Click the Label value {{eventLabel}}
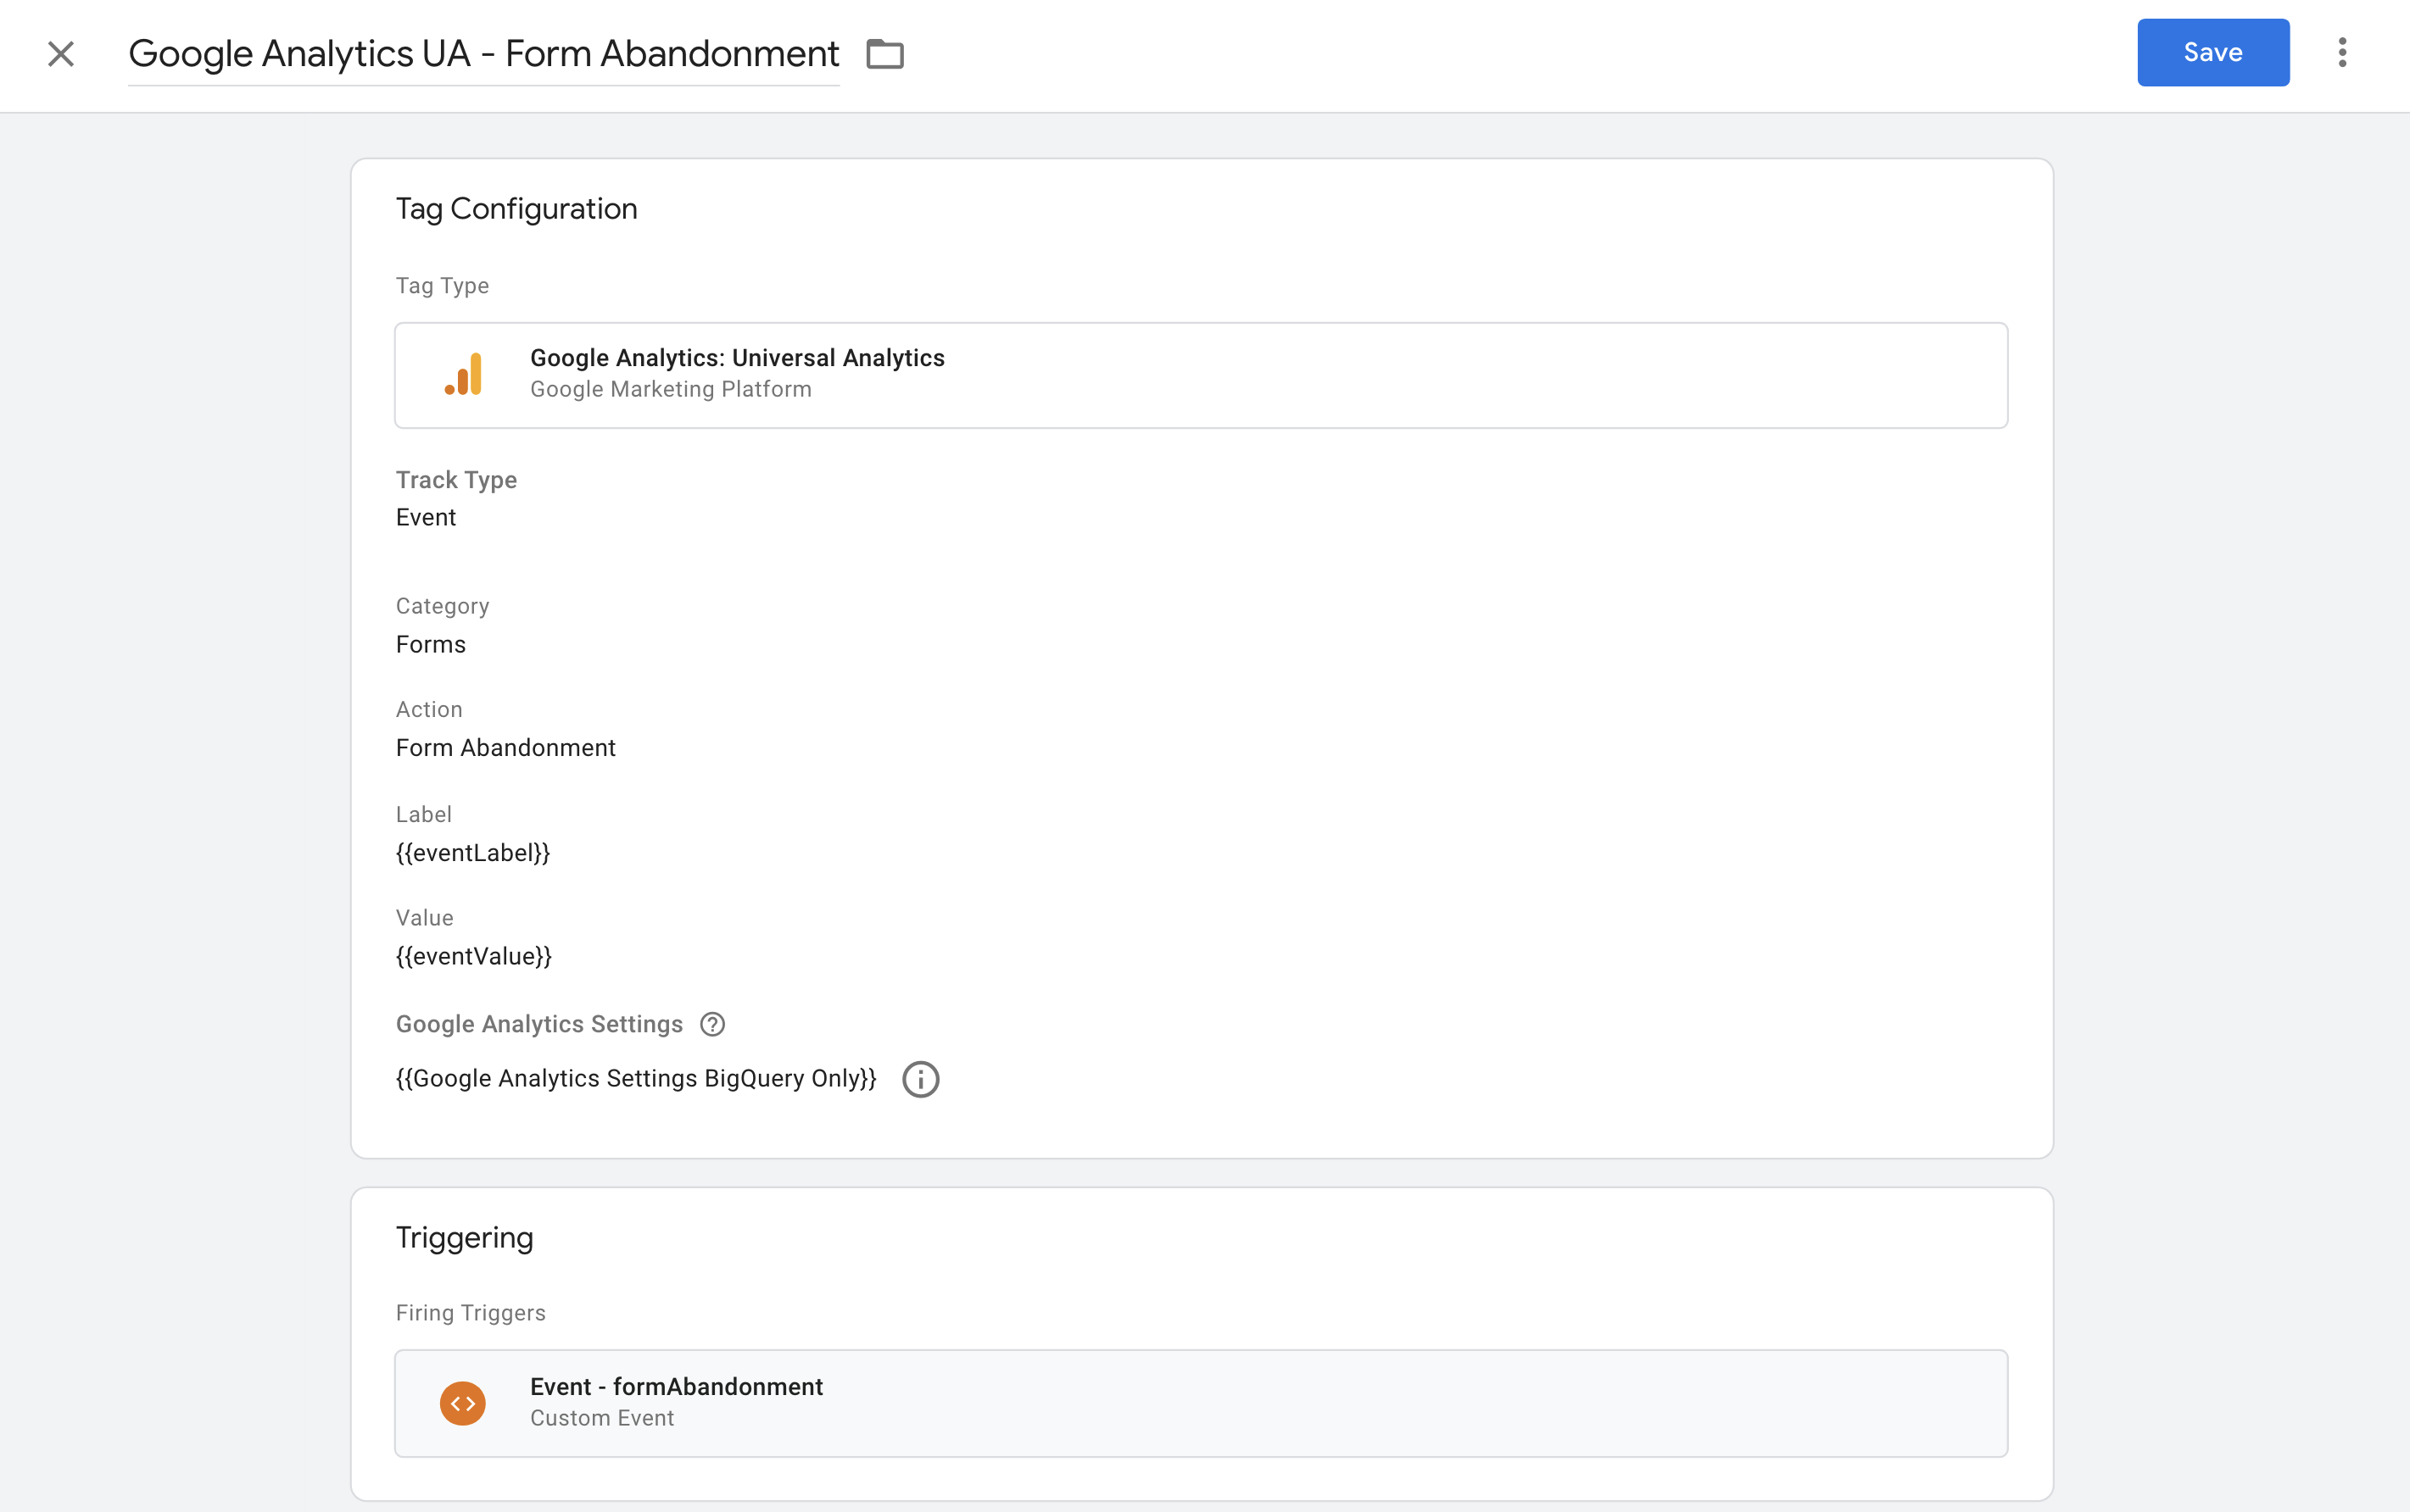Screen dimensions: 2410x1512 pos(472,852)
